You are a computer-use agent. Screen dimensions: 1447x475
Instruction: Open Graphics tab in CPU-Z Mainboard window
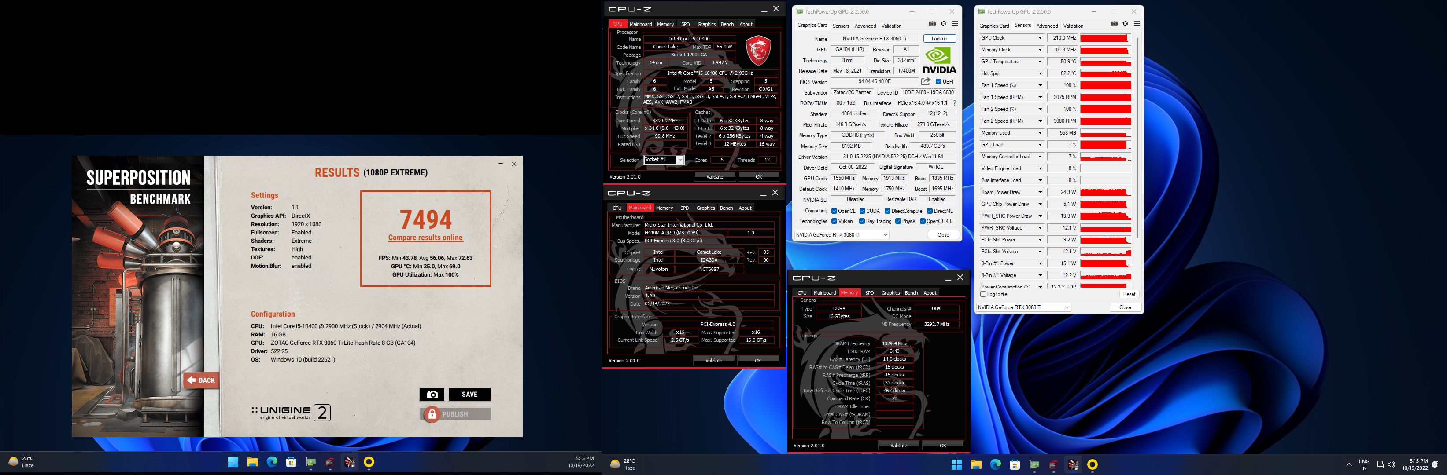(705, 208)
